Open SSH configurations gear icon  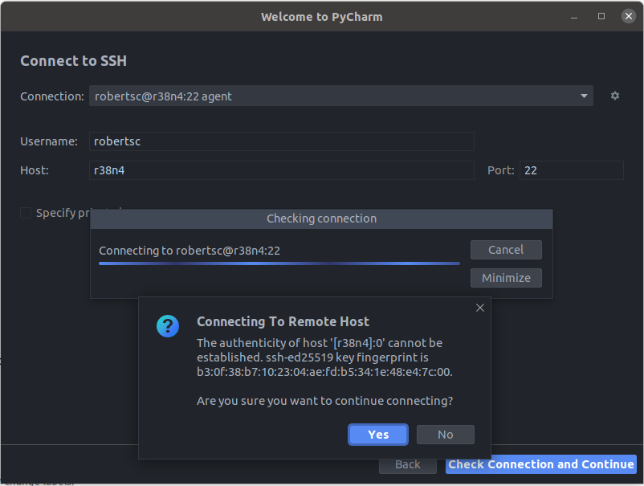pos(614,96)
